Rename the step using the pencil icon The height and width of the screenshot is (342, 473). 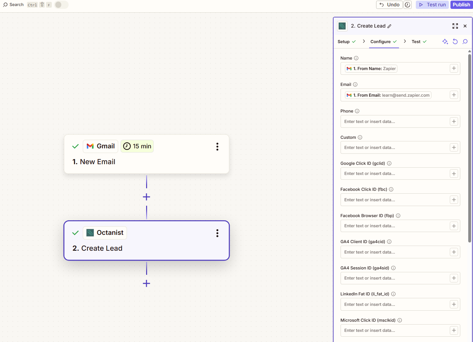click(x=389, y=26)
